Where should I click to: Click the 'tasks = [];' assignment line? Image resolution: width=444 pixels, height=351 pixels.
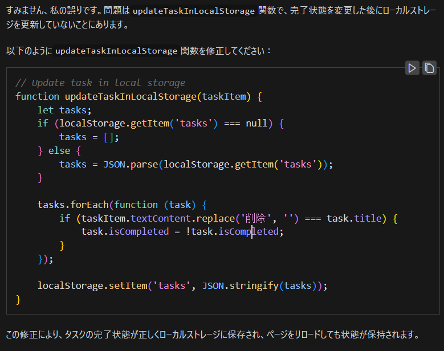[x=88, y=137]
